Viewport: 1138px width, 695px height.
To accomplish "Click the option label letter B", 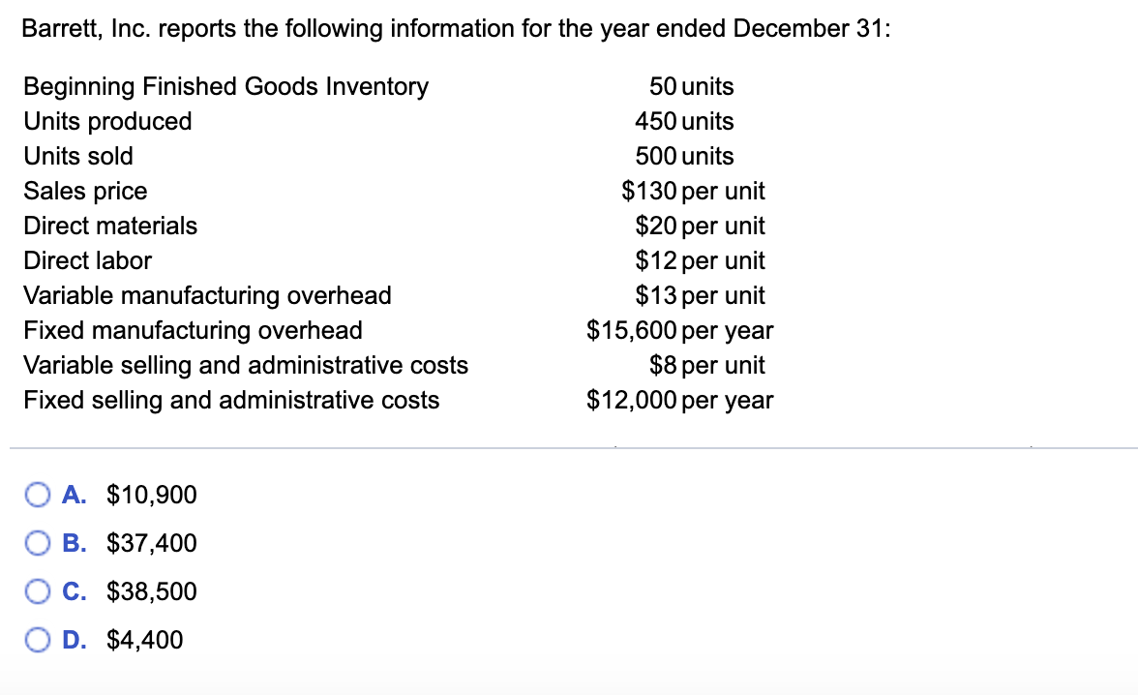I will pos(73,543).
